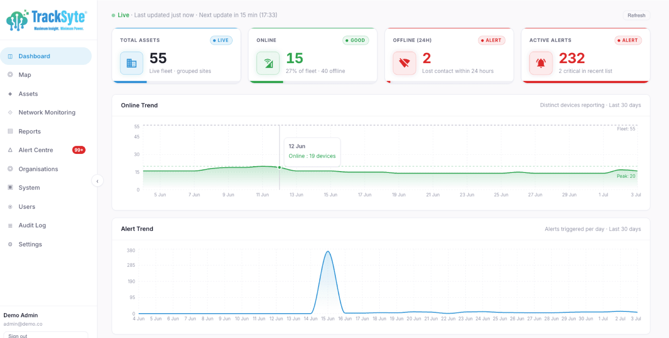Image resolution: width=669 pixels, height=338 pixels.
Task: Click the Active Alerts bell icon
Action: (541, 63)
